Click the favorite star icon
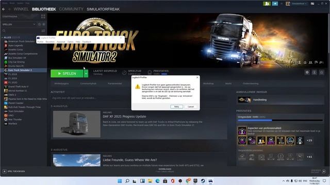 pos(322,72)
